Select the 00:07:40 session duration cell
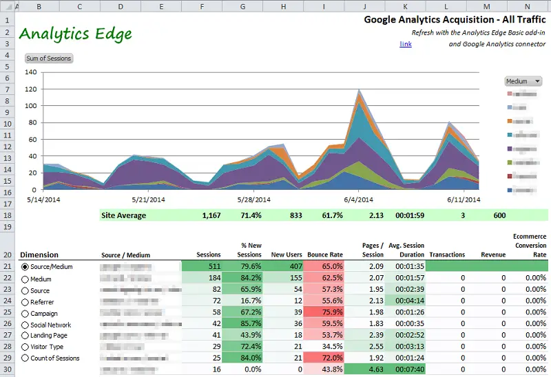Image resolution: width=551 pixels, height=377 pixels. (406, 369)
